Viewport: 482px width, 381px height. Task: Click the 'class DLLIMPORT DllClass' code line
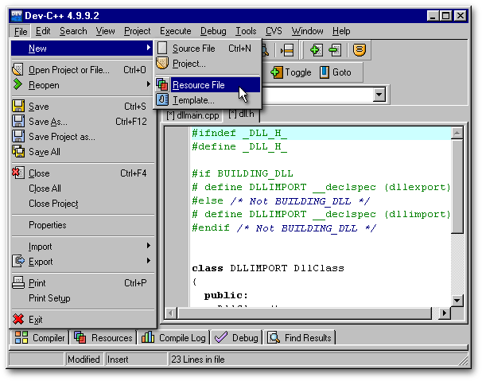268,268
